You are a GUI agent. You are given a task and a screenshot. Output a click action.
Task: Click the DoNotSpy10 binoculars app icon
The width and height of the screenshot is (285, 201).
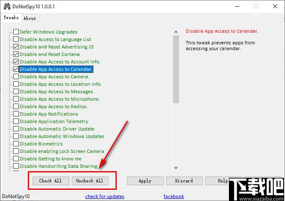[x=7, y=6]
